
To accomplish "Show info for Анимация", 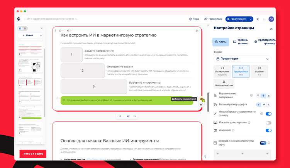I will [x=233, y=130].
